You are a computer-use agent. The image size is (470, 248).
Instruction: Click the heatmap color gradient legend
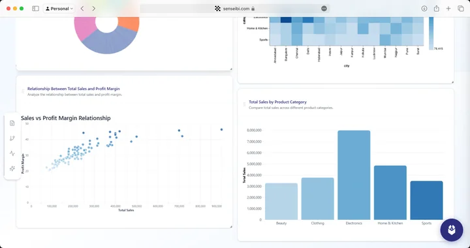tap(431, 33)
